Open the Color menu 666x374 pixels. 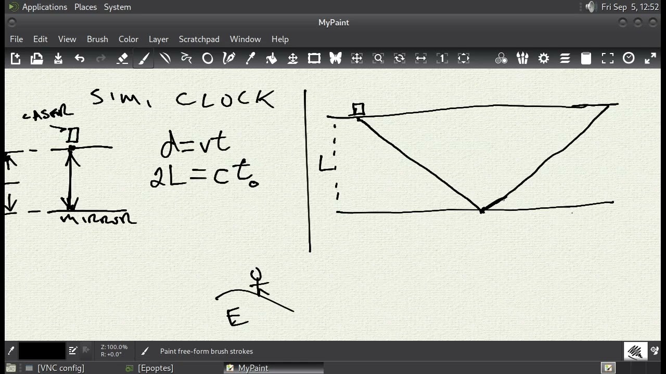point(128,39)
